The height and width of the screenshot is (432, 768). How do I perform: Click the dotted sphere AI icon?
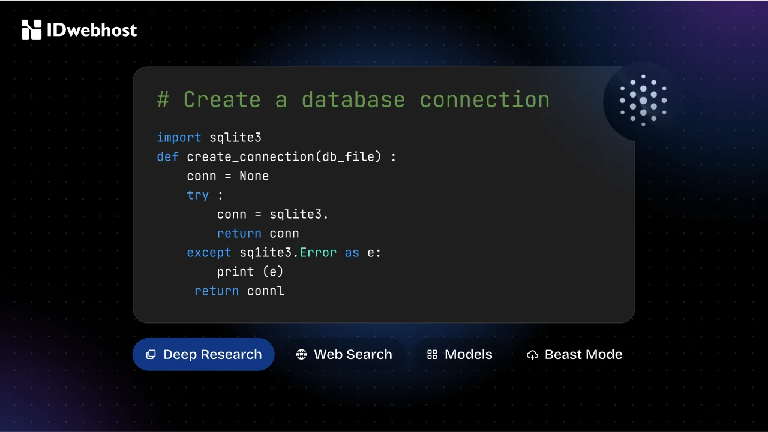(643, 100)
